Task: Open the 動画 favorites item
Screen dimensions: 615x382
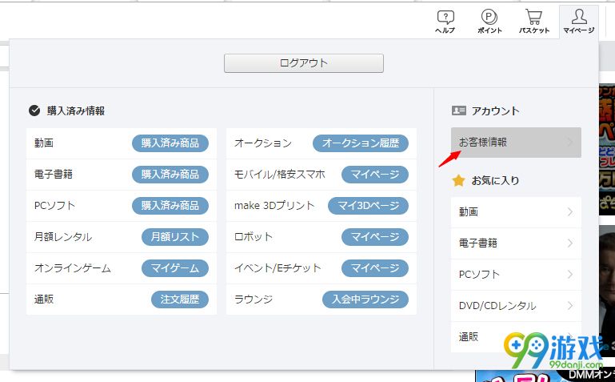Action: (x=516, y=212)
